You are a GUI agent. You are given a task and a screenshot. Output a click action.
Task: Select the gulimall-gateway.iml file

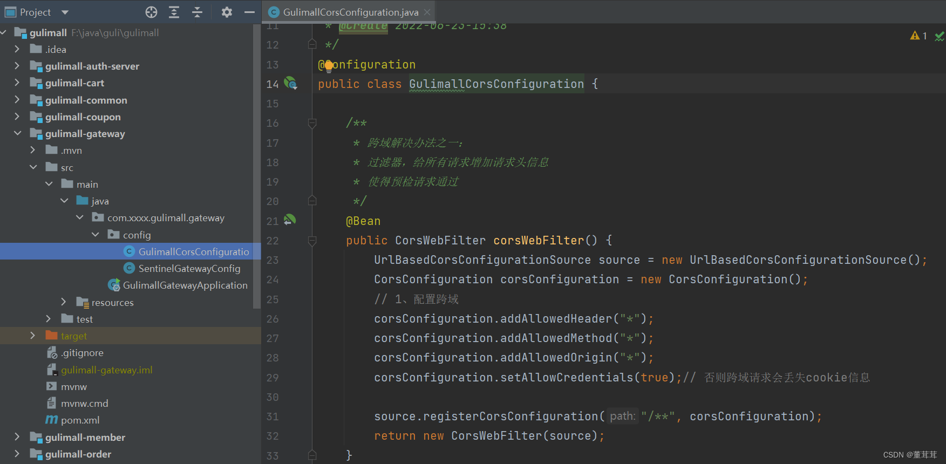(x=107, y=370)
